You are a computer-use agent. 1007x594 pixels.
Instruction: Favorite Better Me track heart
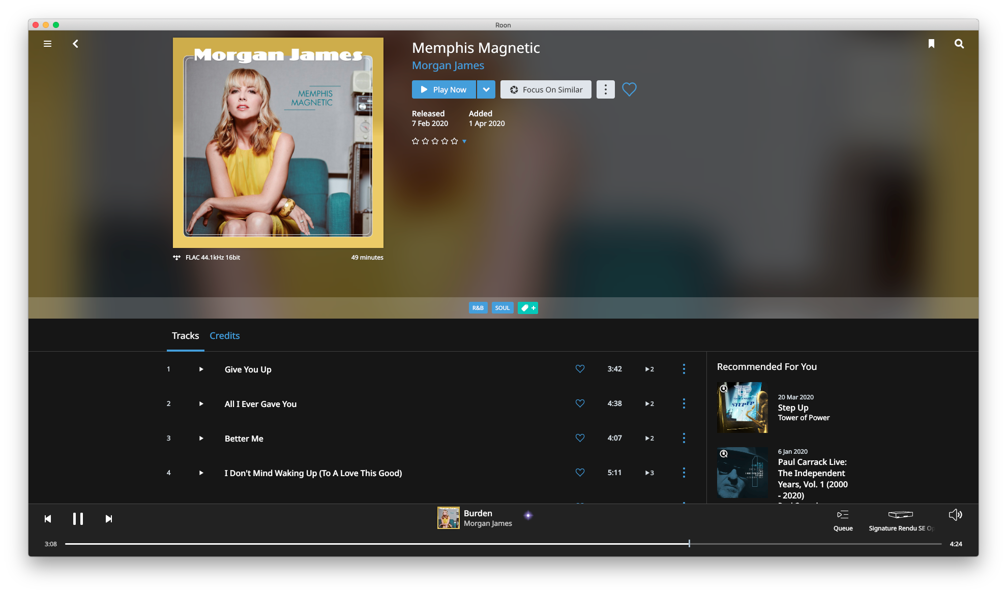tap(580, 438)
